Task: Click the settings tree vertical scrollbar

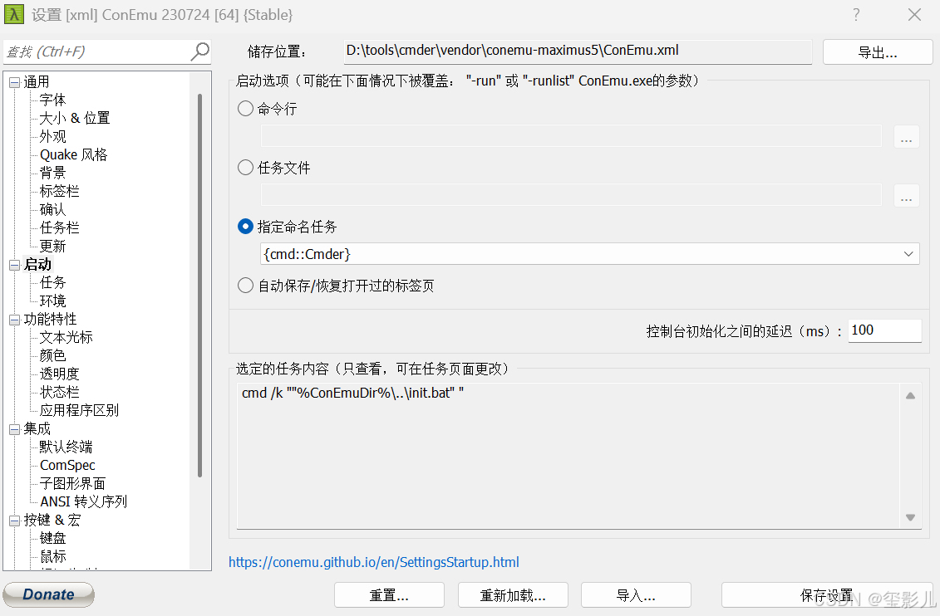Action: pos(199,285)
